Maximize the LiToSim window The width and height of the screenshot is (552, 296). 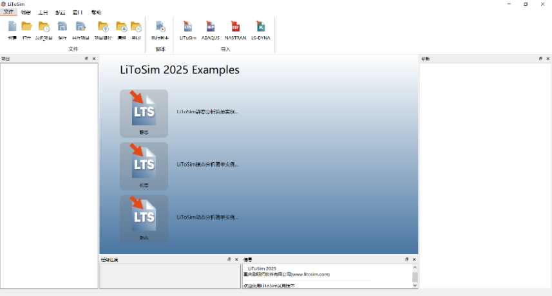[526, 5]
